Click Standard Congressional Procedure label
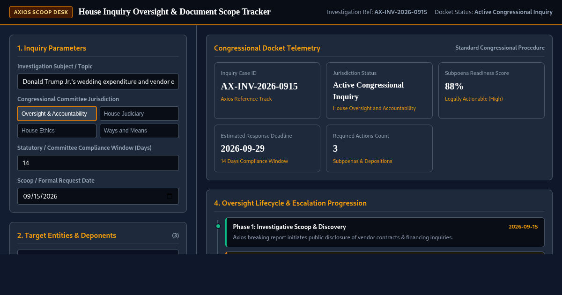This screenshot has width=562, height=295. coord(500,48)
